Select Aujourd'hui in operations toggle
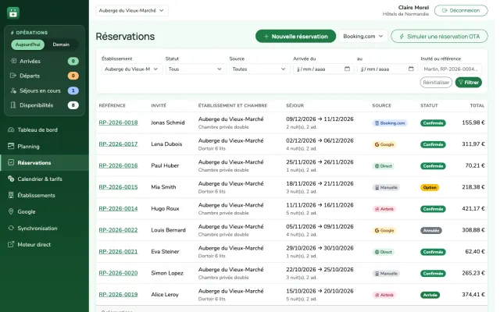This screenshot has height=312, width=500. pyautogui.click(x=28, y=44)
